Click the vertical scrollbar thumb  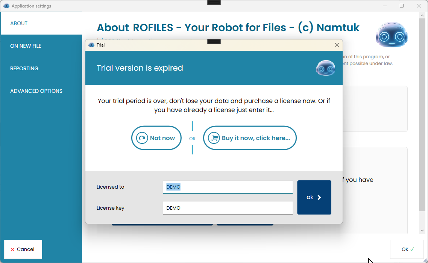coord(422,115)
